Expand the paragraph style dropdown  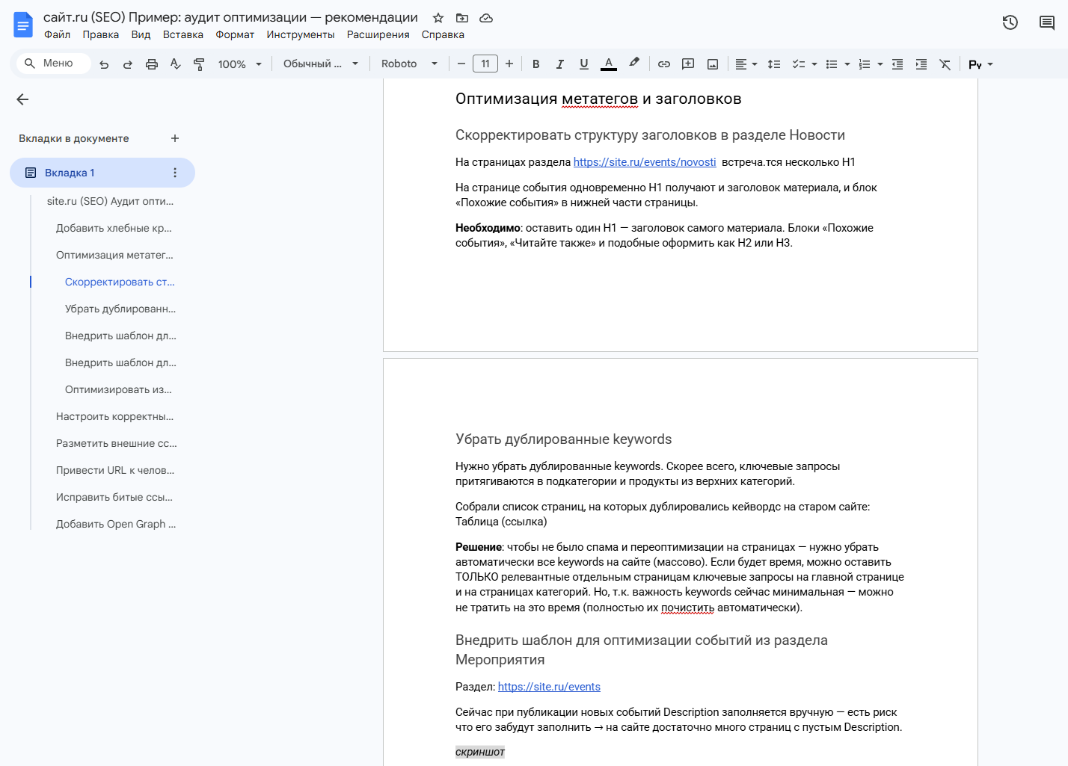(320, 64)
